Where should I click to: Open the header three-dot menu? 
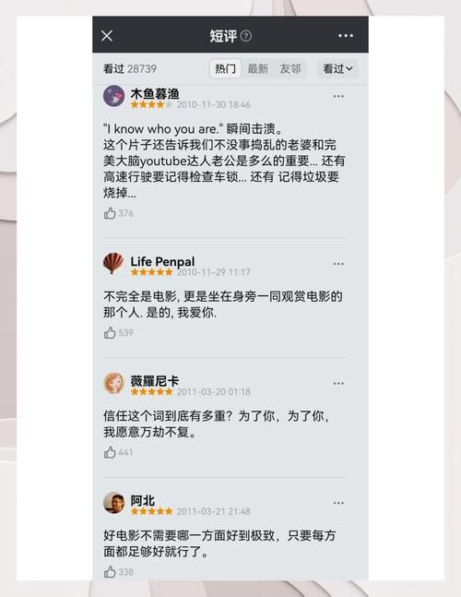pyautogui.click(x=346, y=36)
